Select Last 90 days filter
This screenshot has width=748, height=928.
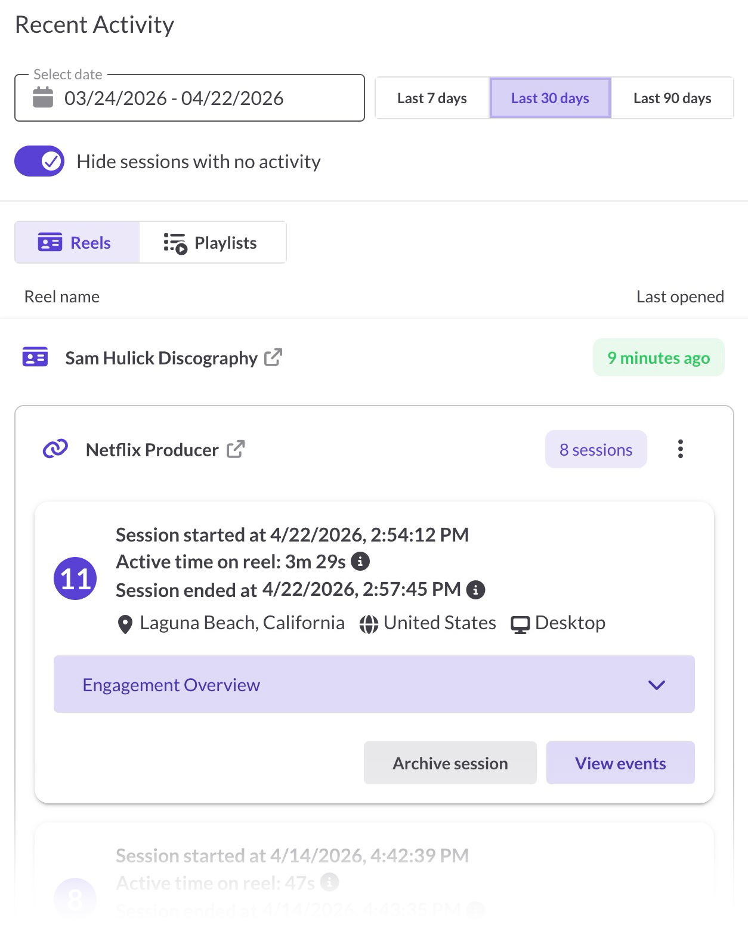(672, 98)
